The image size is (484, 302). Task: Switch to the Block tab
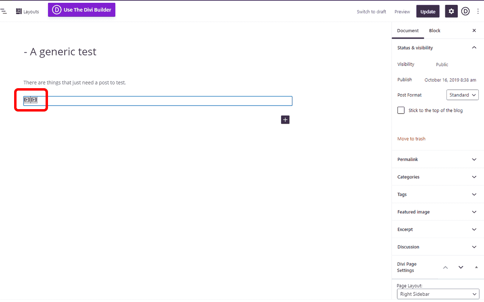[x=434, y=31]
